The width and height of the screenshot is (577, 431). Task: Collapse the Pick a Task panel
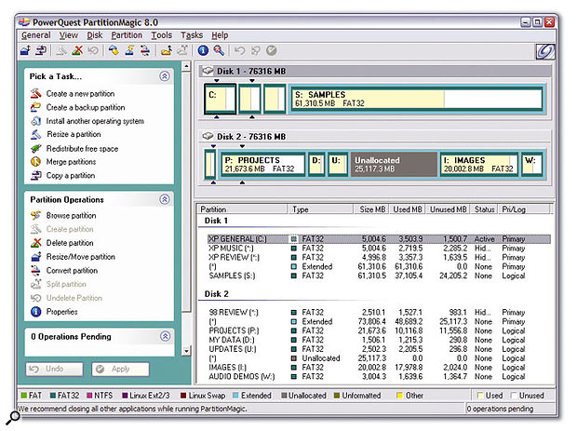click(165, 76)
